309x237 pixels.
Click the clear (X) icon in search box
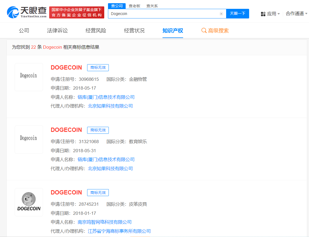tap(221, 14)
